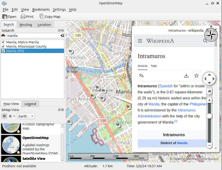Toggle Manila, Metro Manila checkbox
The height and width of the screenshot is (170, 222).
pyautogui.click(x=3, y=42)
